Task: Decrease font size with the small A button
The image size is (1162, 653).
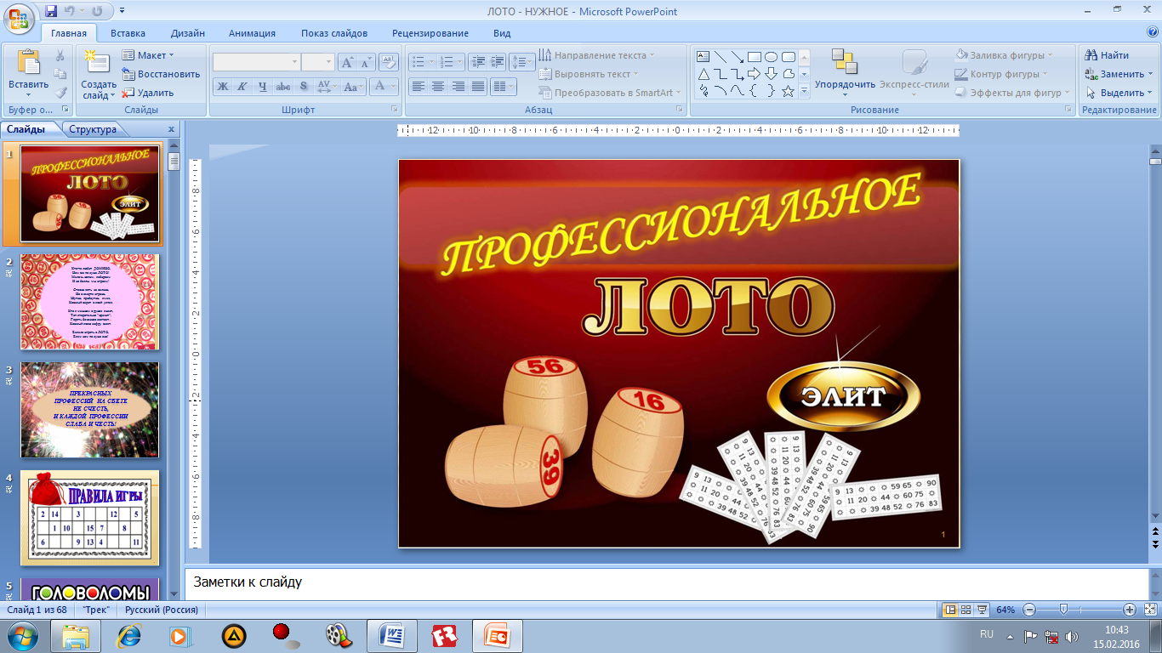Action: pos(367,62)
